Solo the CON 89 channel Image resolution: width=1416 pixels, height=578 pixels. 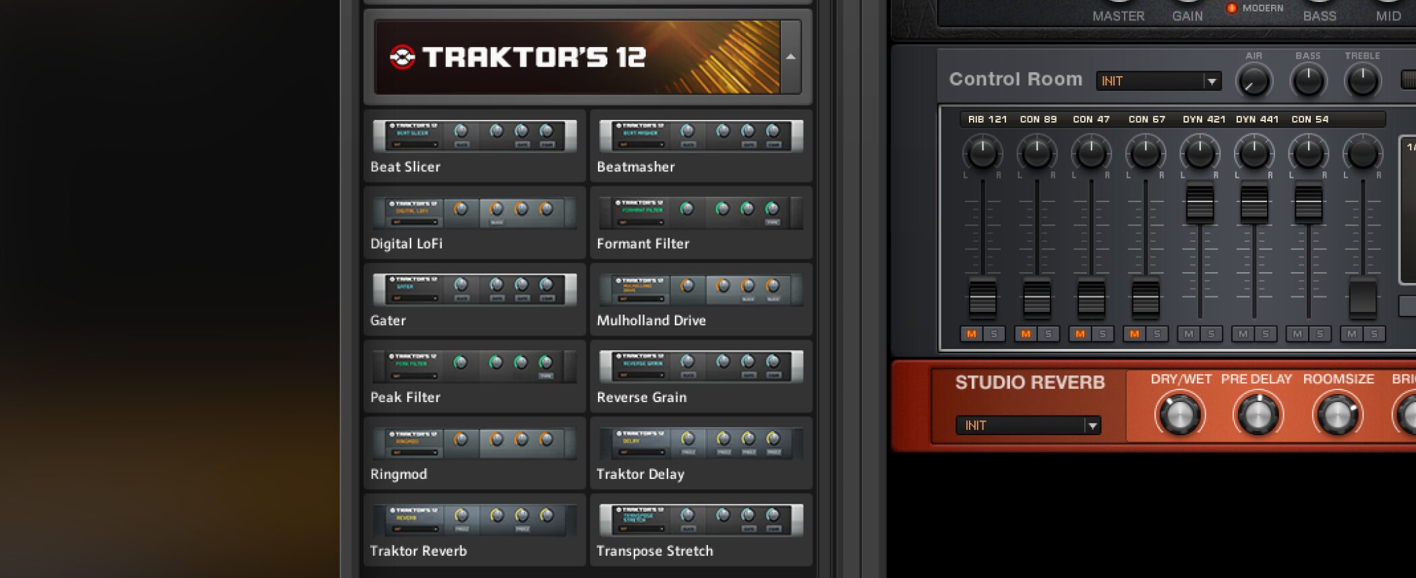(1049, 333)
